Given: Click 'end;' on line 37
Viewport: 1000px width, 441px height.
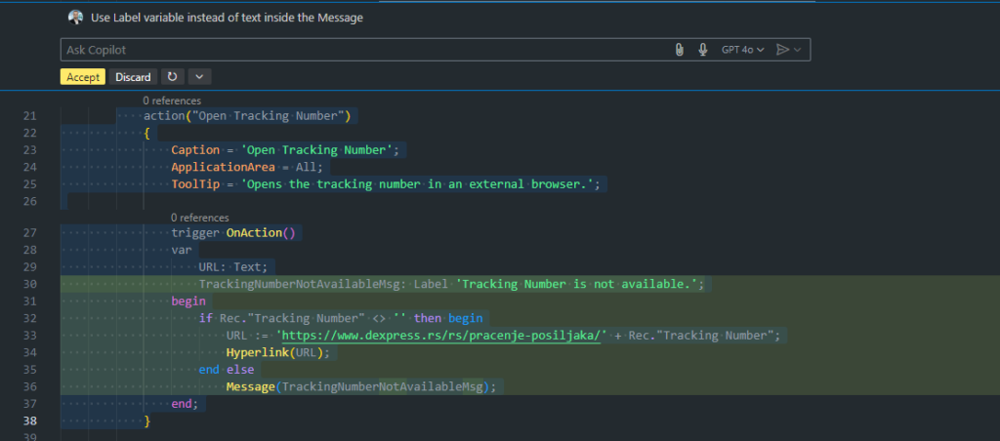Looking at the screenshot, I should 185,404.
